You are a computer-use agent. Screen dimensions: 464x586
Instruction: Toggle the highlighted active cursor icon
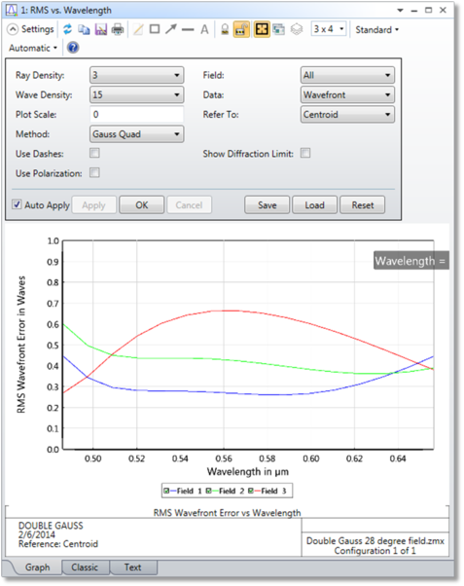point(262,29)
